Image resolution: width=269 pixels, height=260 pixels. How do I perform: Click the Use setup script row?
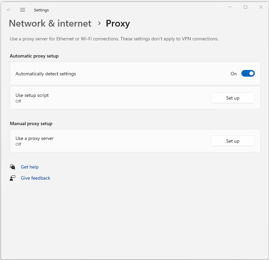click(x=135, y=98)
